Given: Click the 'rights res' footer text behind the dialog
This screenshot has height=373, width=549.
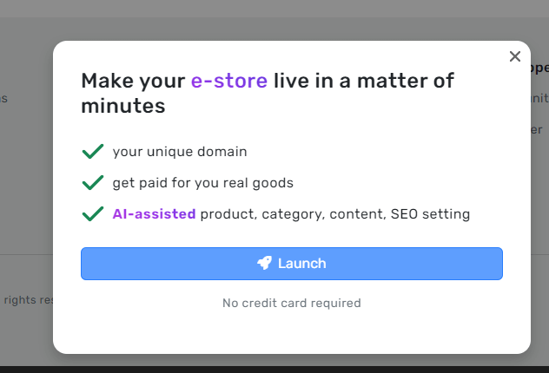Looking at the screenshot, I should coord(29,300).
